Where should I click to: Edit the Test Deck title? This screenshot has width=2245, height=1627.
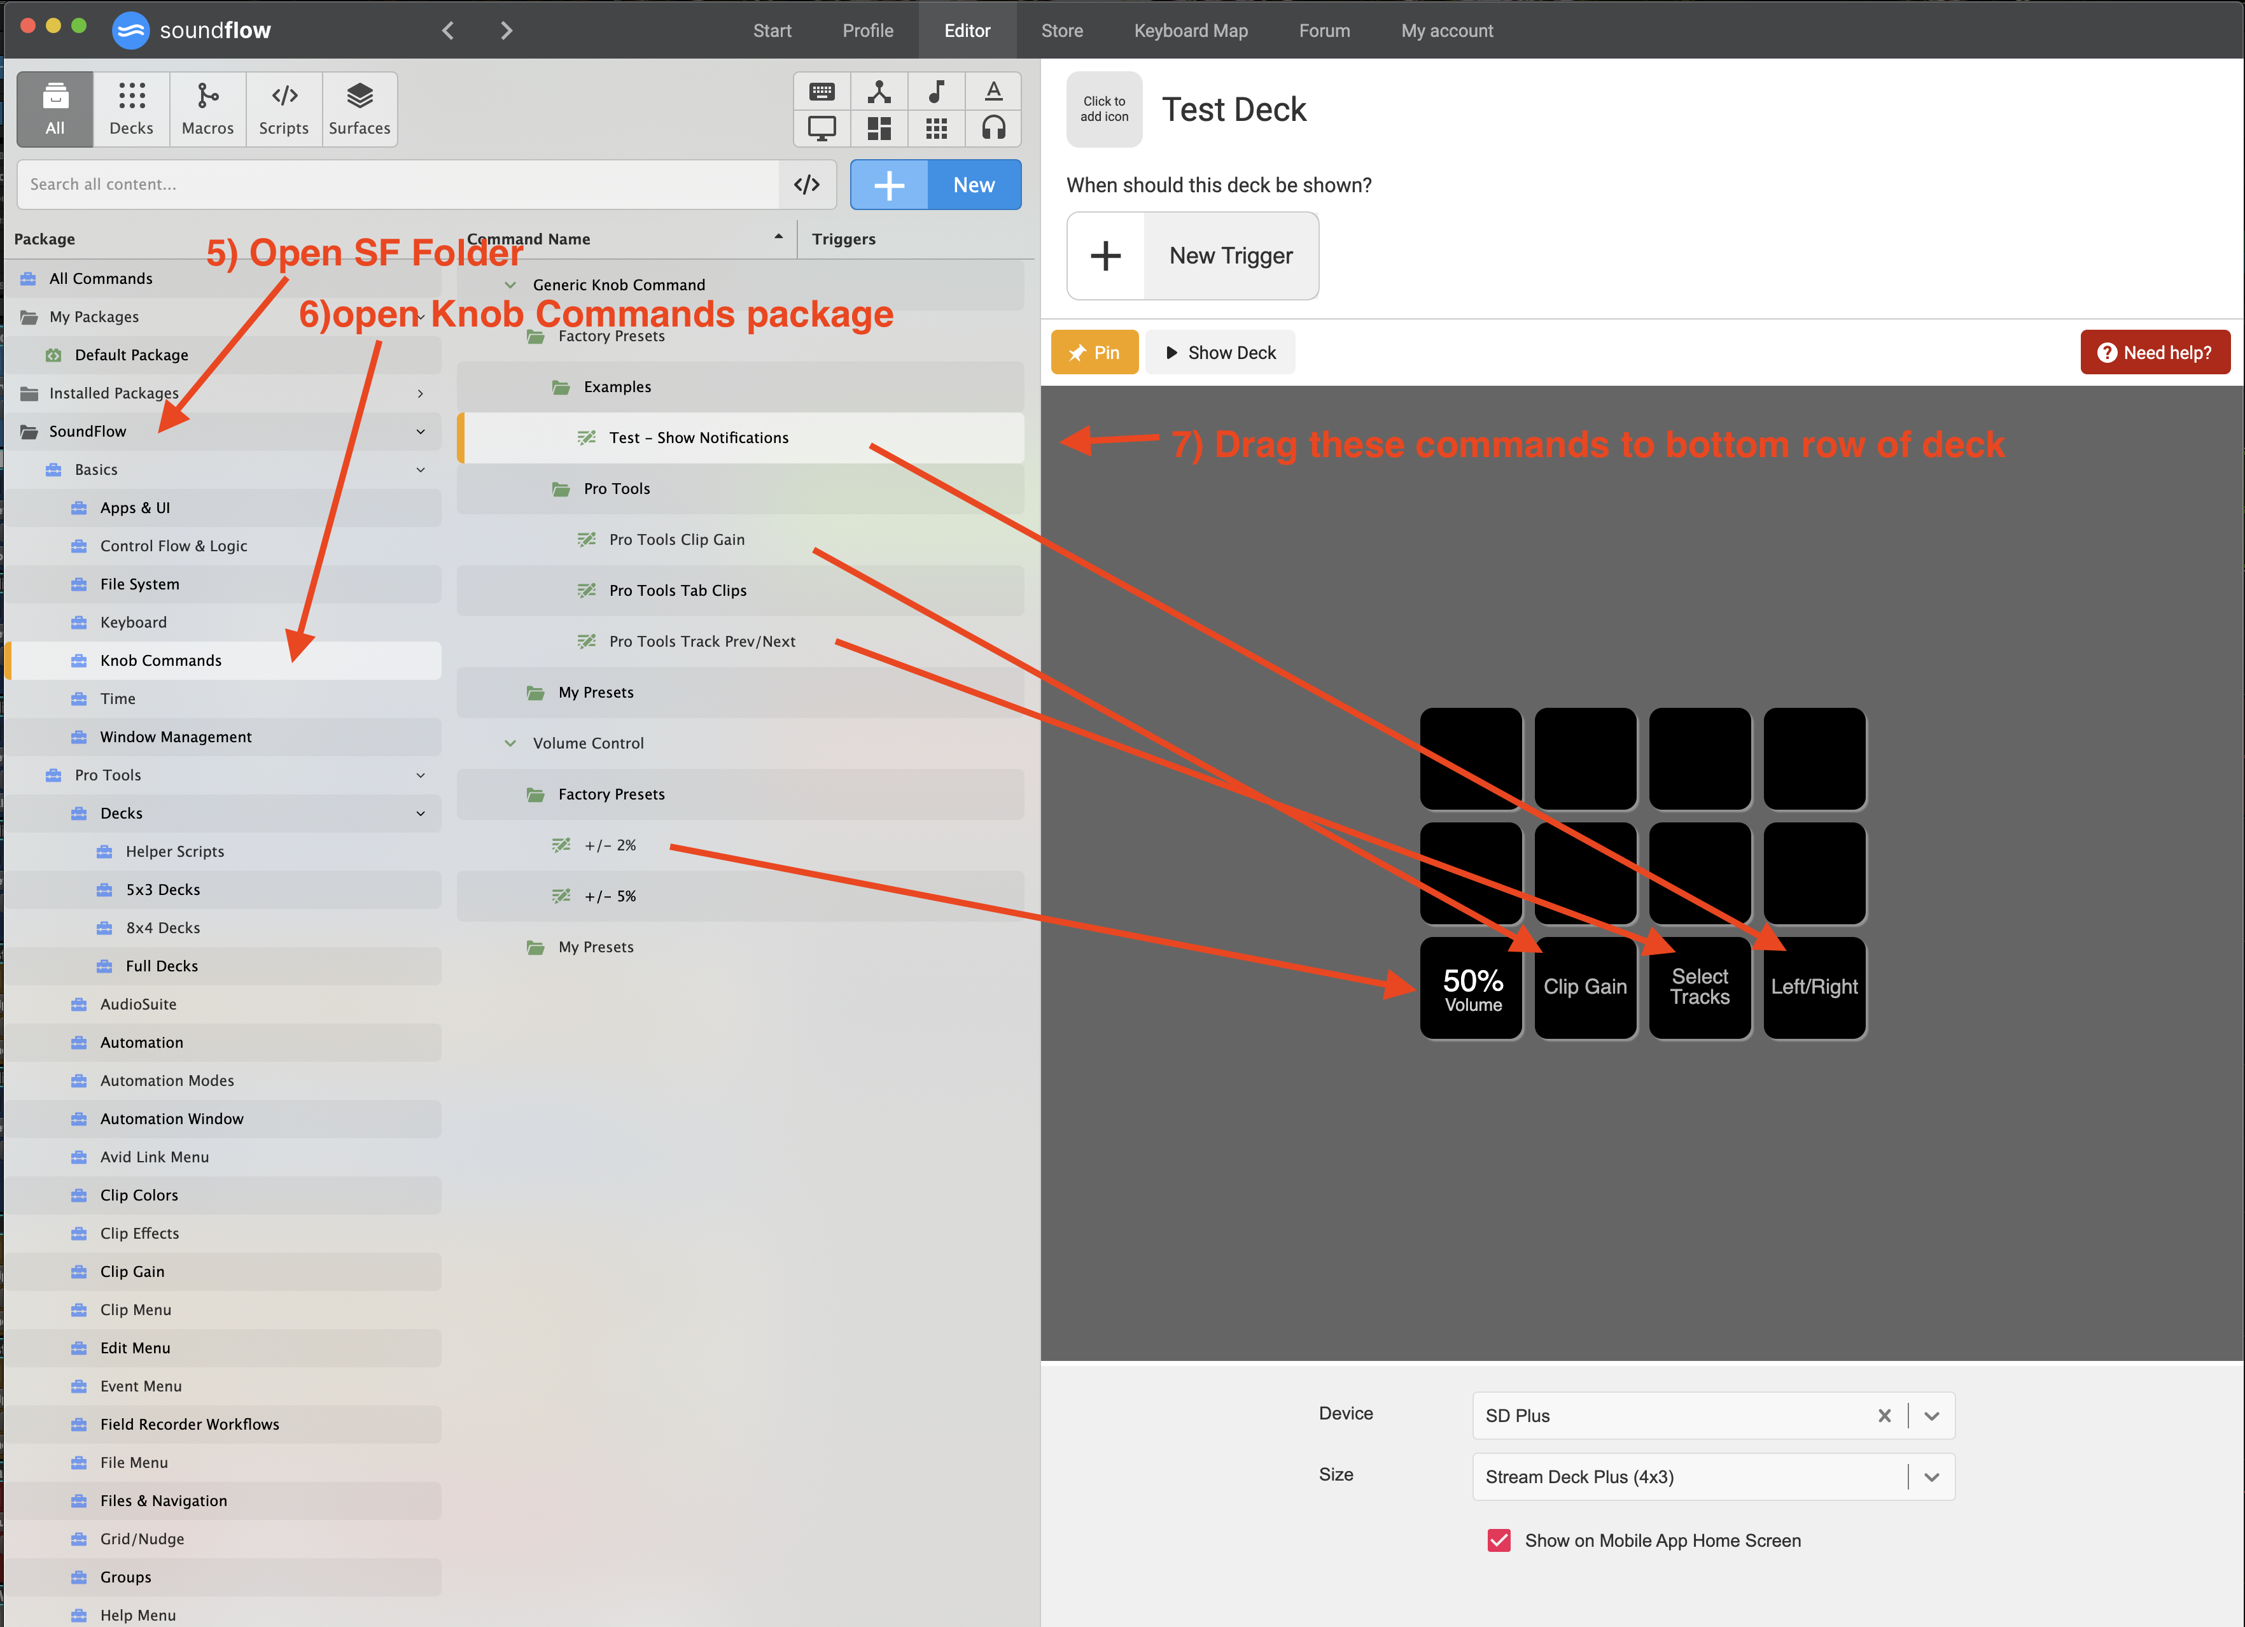1233,109
